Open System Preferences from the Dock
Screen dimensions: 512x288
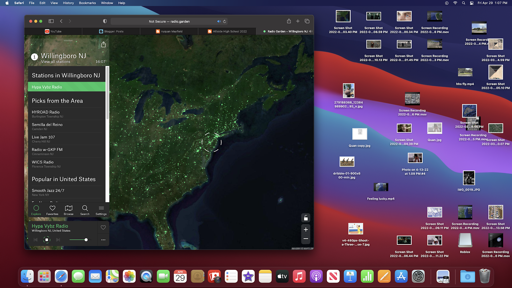(x=418, y=276)
